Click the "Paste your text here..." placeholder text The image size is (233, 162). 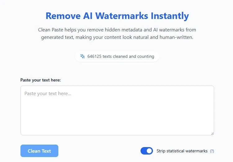click(x=48, y=94)
